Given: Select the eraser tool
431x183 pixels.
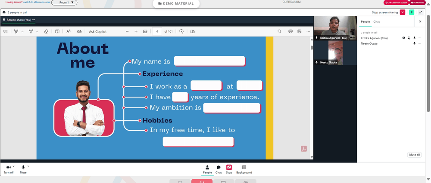Looking at the screenshot, I should [46, 31].
